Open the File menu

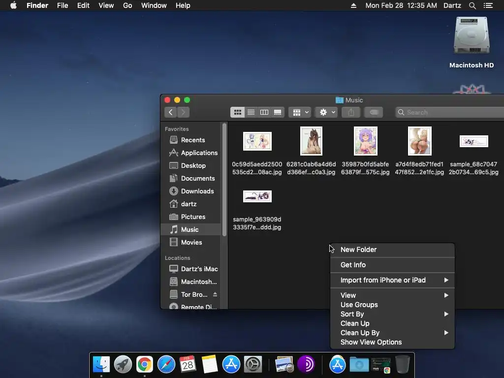pos(63,5)
